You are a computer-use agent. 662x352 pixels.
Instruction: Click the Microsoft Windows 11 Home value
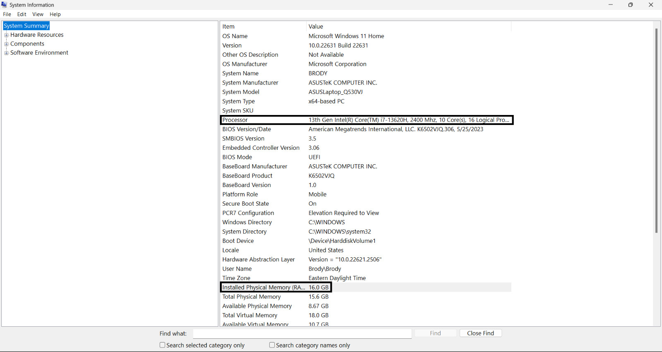(x=346, y=36)
